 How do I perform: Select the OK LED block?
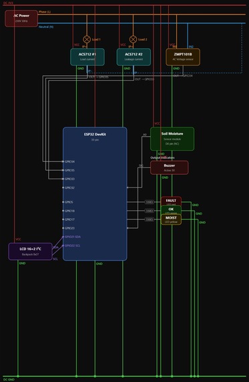(171, 210)
